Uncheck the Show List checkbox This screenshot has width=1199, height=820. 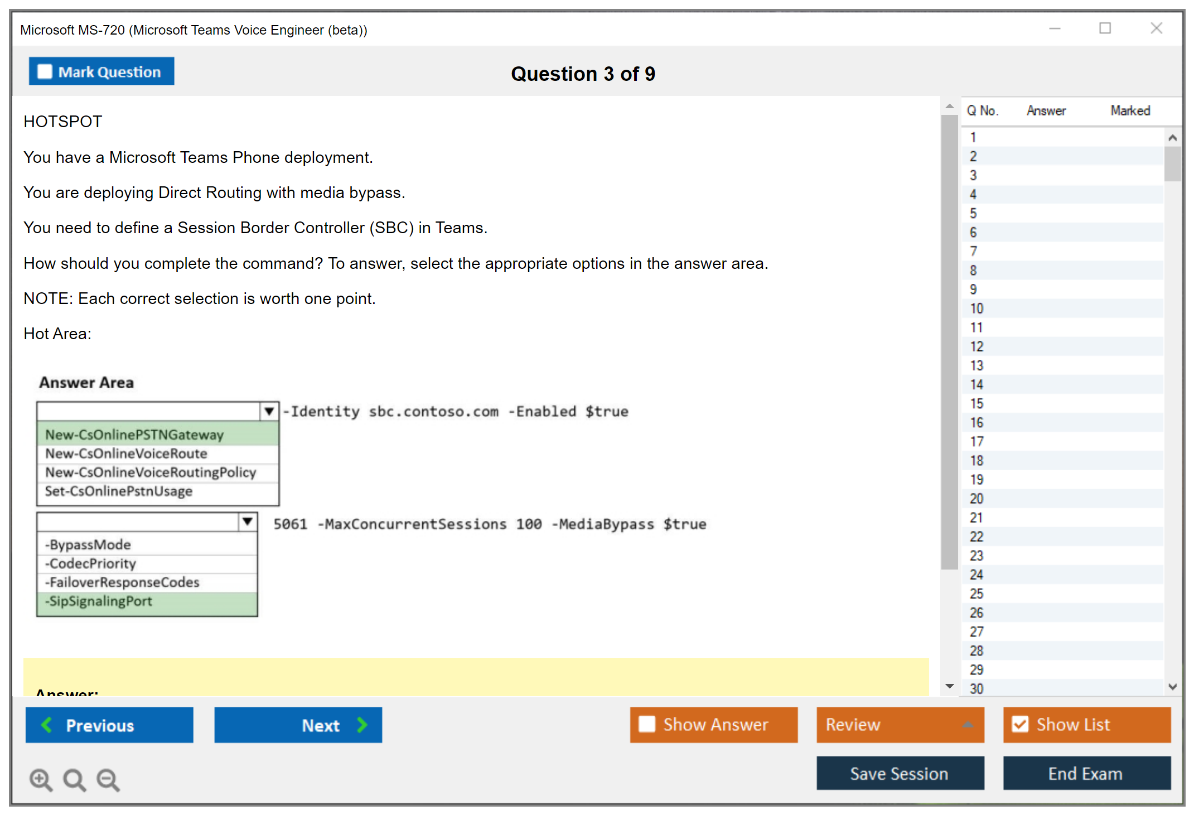pos(1020,724)
